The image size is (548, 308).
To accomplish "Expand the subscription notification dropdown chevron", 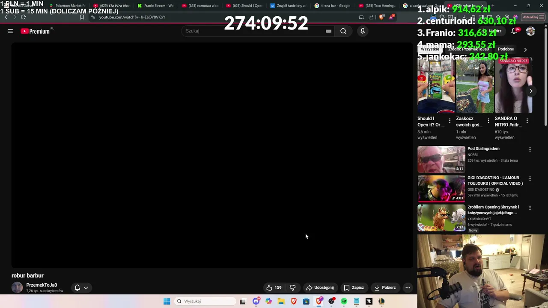I will coord(86,287).
